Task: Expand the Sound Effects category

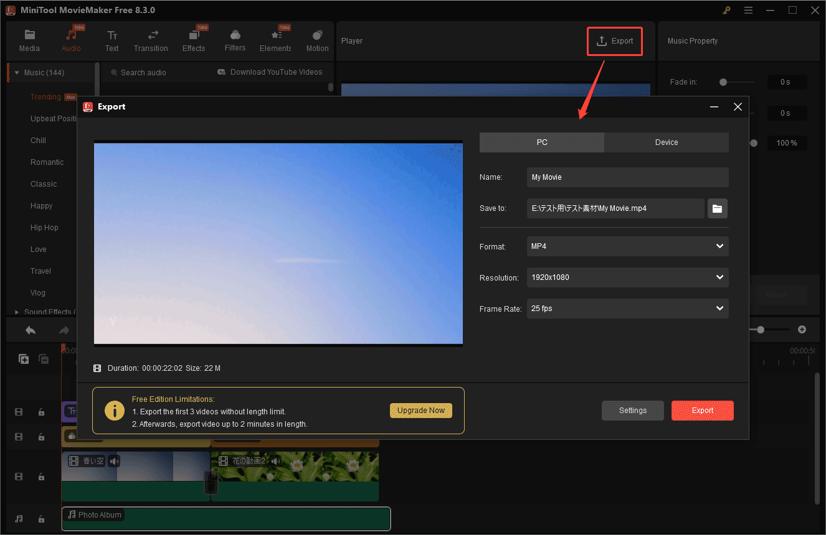Action: click(x=17, y=312)
